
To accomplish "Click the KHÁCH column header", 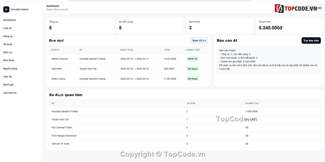I will click(x=55, y=50).
